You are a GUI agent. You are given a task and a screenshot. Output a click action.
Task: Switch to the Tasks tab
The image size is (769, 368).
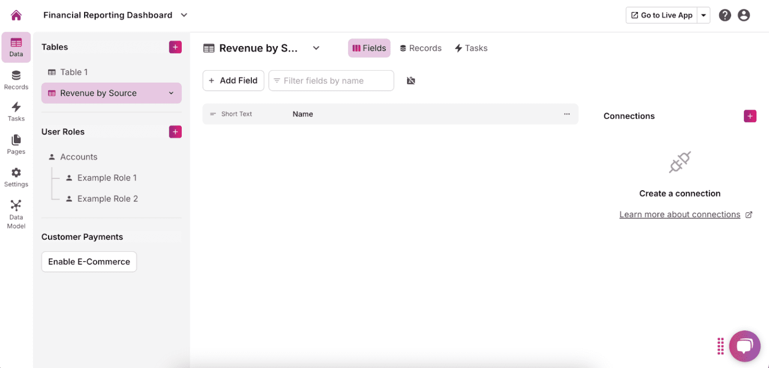[471, 48]
